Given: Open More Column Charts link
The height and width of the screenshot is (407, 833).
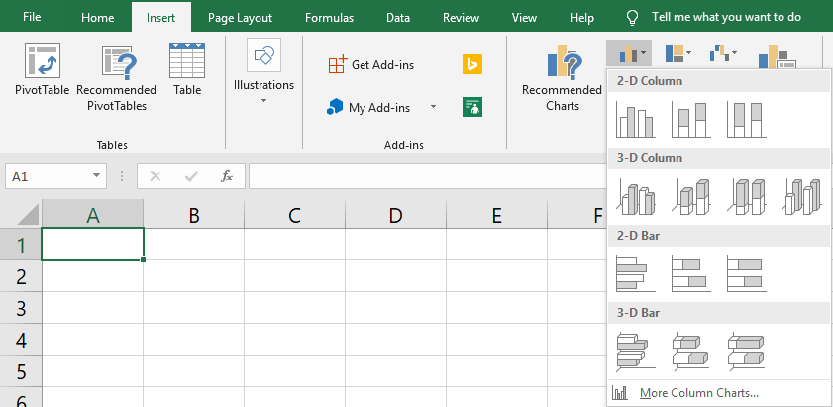Looking at the screenshot, I should pyautogui.click(x=698, y=393).
